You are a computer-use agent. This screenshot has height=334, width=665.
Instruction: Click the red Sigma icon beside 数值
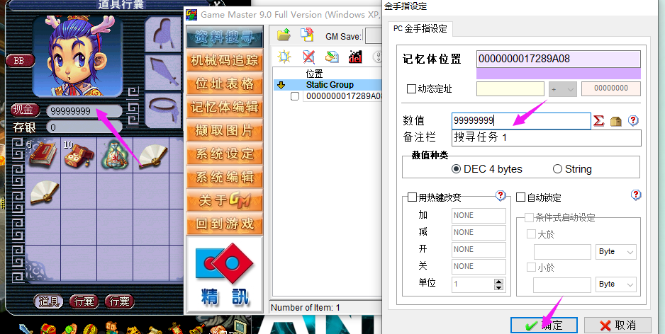[x=598, y=120]
